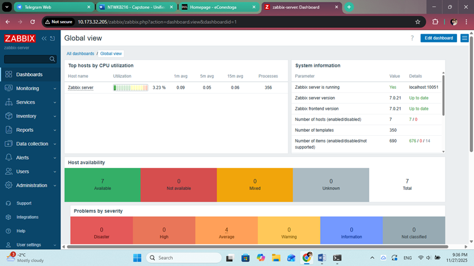Switch to the Homepage eConestoga tab
This screenshot has width=474, height=266.
click(218, 7)
